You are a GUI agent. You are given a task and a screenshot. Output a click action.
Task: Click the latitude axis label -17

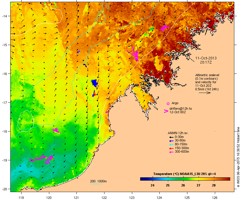point(4,102)
